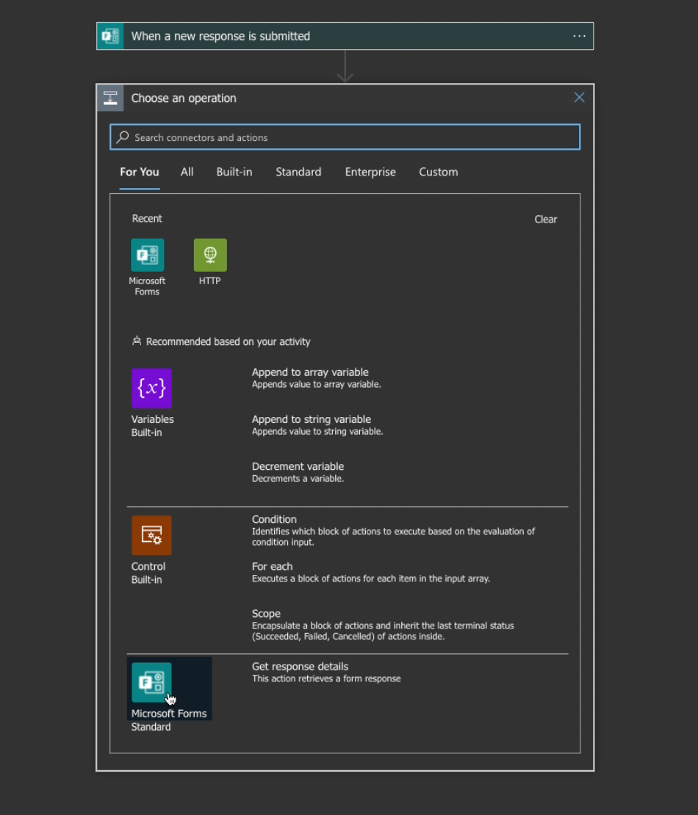Open the Control built-in connector icon
698x815 pixels.
click(151, 535)
